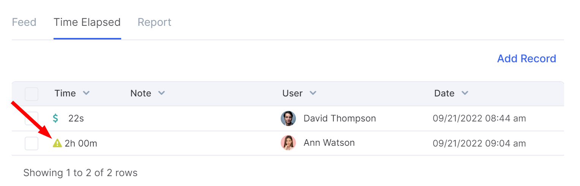This screenshot has width=580, height=186.
Task: Click the yellow warning triangle icon
Action: pyautogui.click(x=57, y=143)
